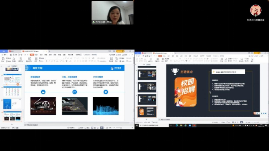Open the Insert ribbon tab in left window
This screenshot has height=151, width=269.
click(x=37, y=55)
